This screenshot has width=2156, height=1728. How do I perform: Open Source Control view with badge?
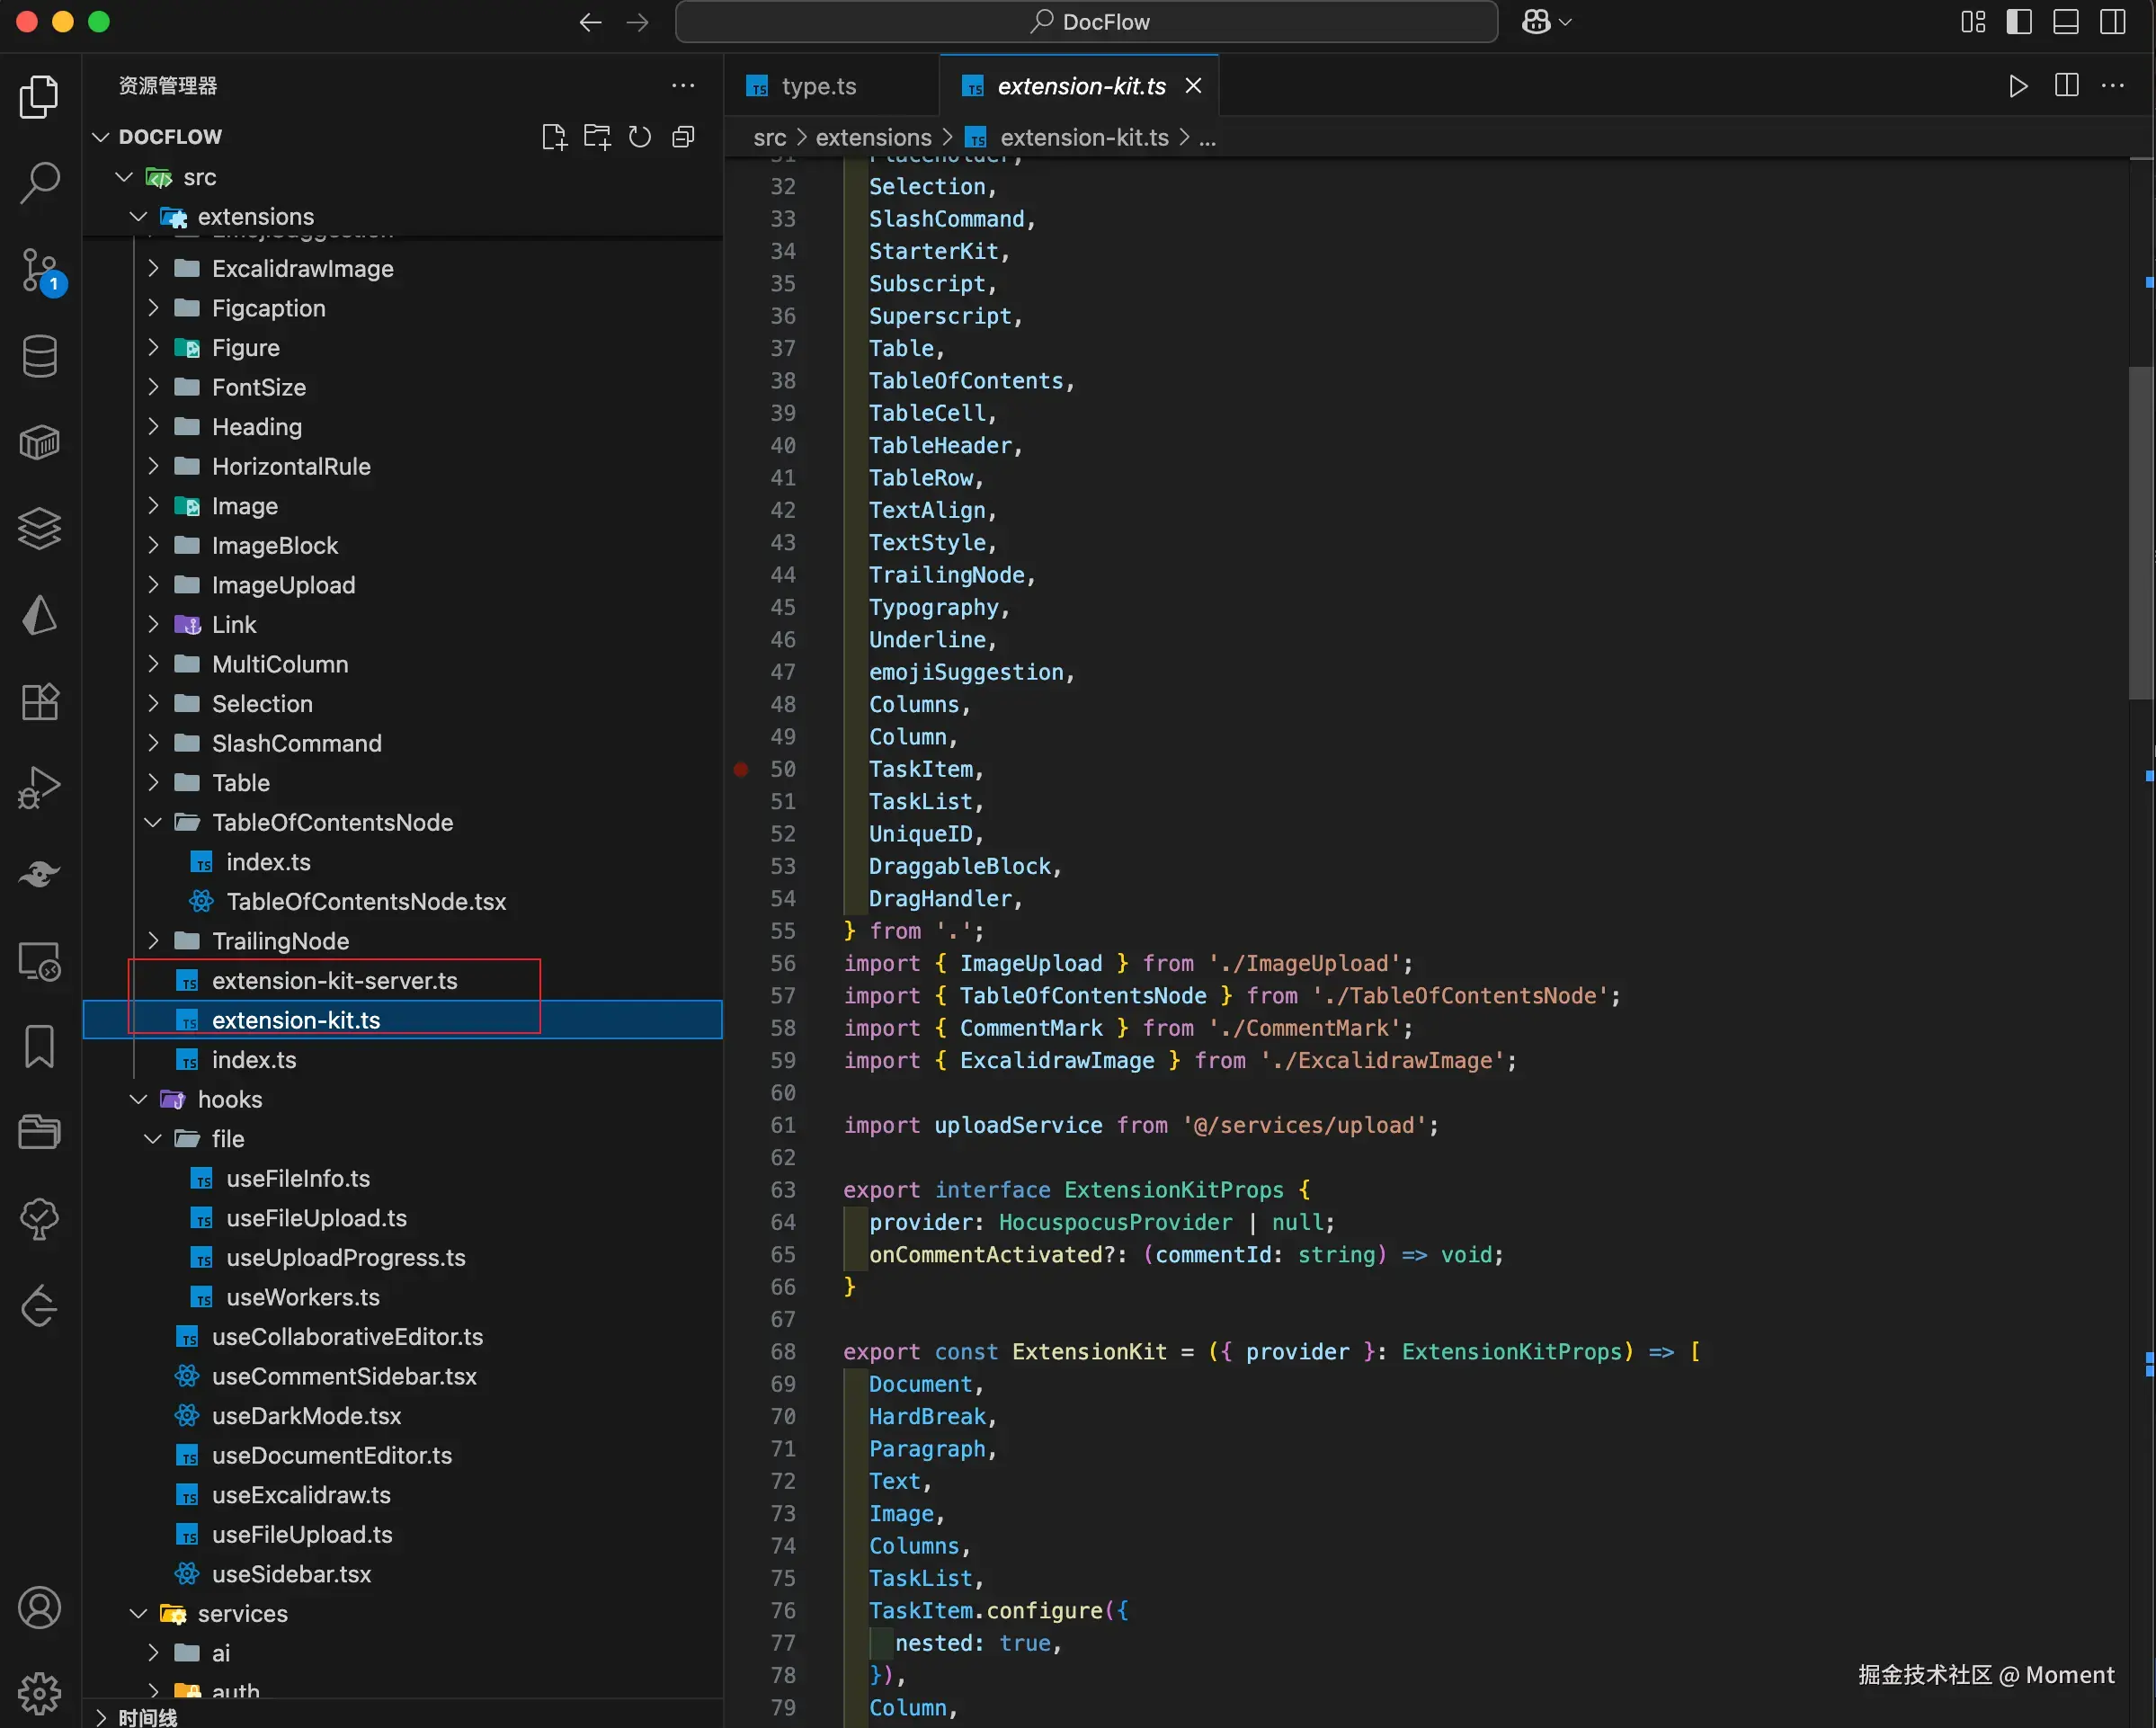pos(40,270)
